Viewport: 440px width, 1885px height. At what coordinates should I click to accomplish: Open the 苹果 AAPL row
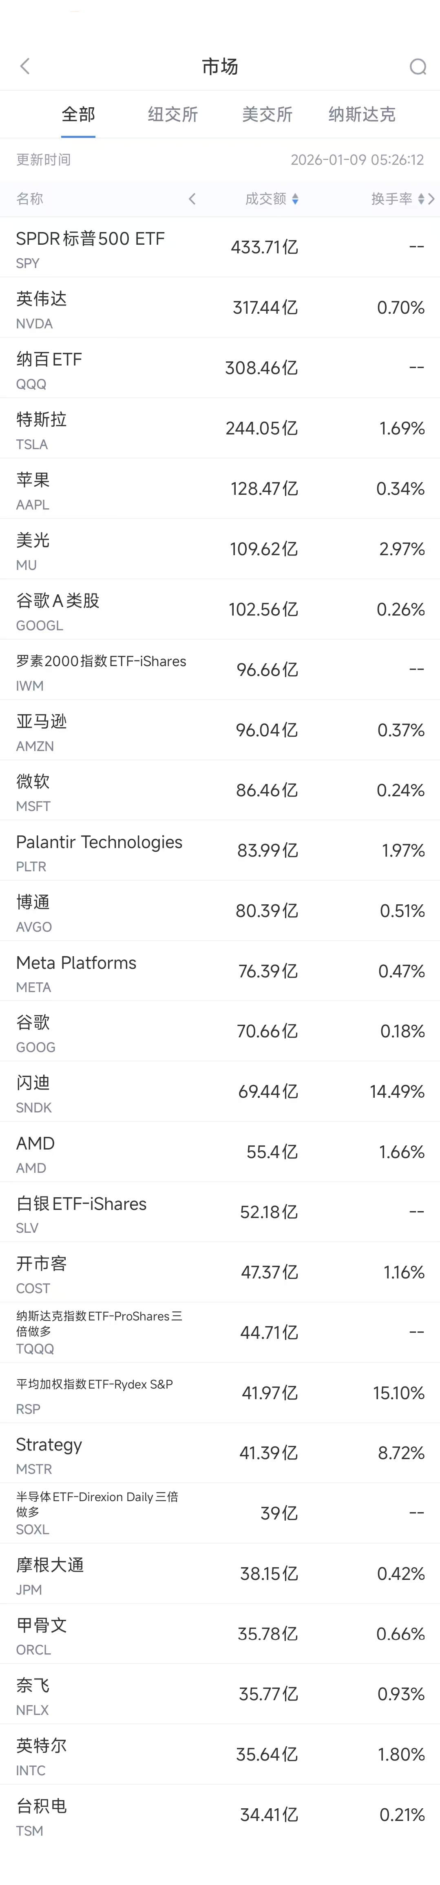click(x=220, y=489)
